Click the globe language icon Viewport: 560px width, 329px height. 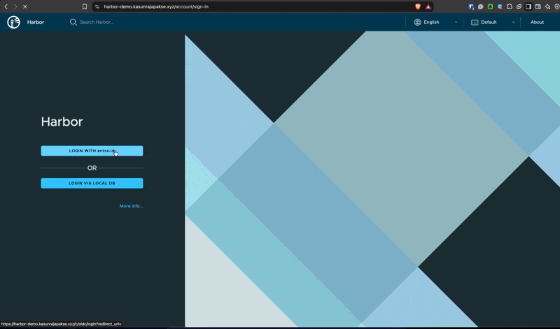417,22
